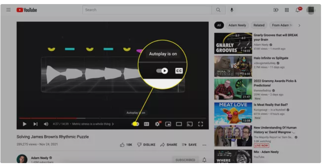Select the 'From Adam N...' chip
The width and height of the screenshot is (328, 168).
(282, 25)
